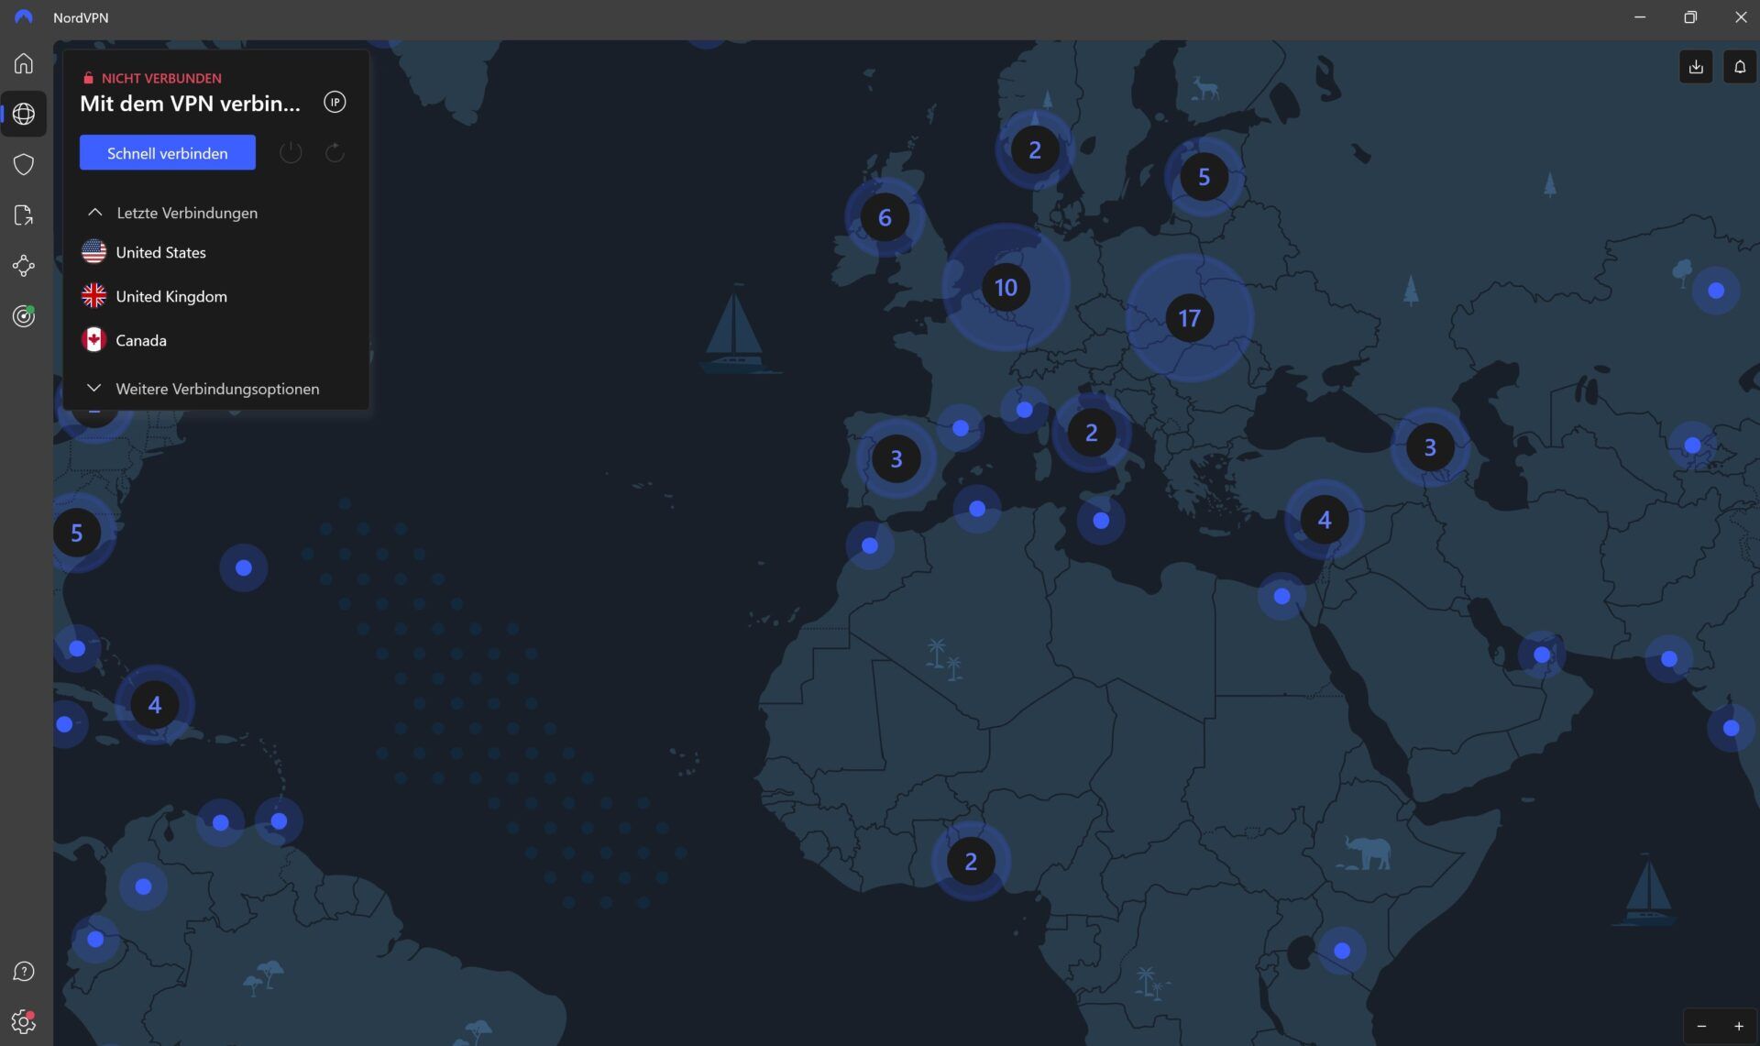Screen dimensions: 1760x1046
Task: Select Canada from recent connections list
Action: pyautogui.click(x=140, y=338)
